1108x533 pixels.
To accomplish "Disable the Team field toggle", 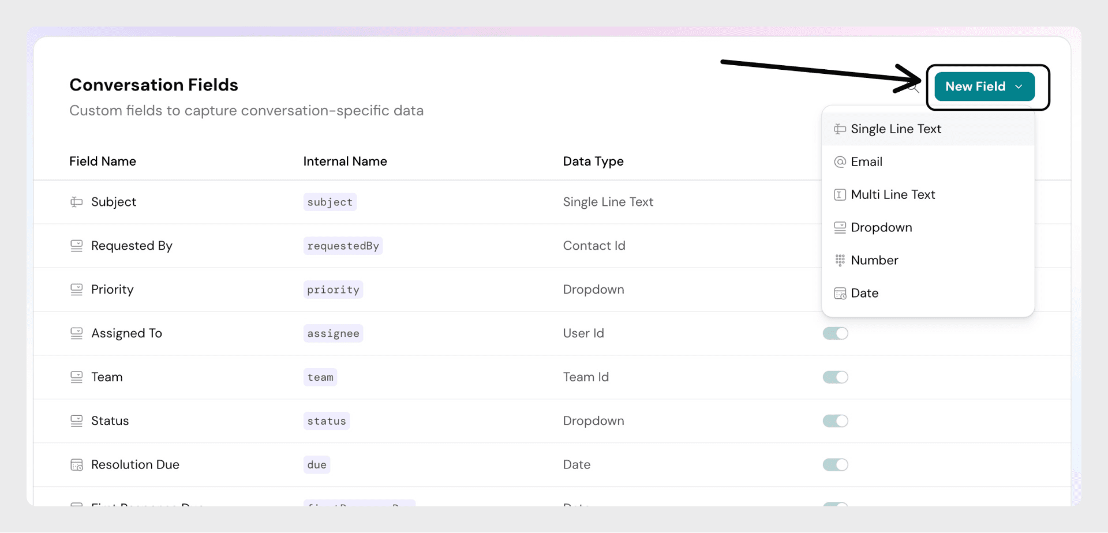I will pos(835,377).
